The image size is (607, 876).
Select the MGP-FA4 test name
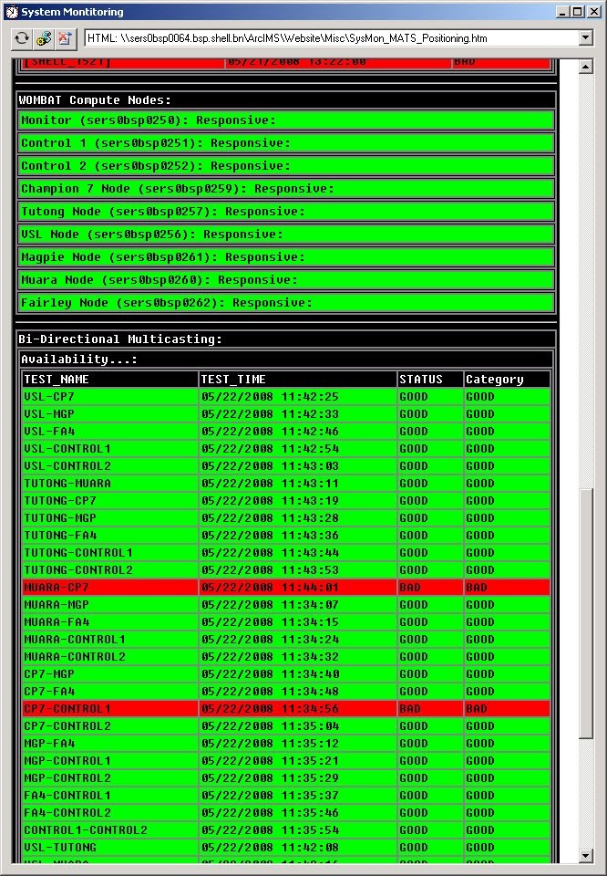49,743
